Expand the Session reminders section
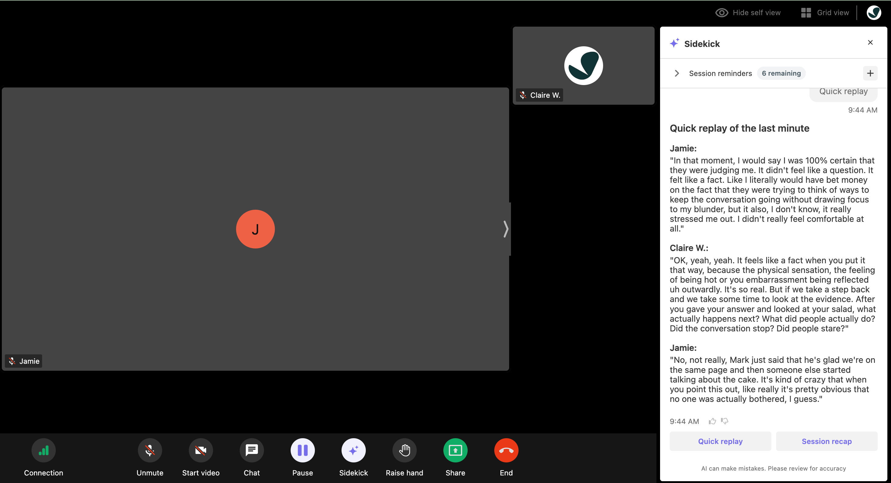 [676, 73]
